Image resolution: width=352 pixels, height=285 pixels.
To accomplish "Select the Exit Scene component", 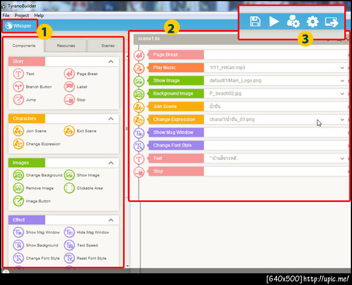I will (80, 131).
